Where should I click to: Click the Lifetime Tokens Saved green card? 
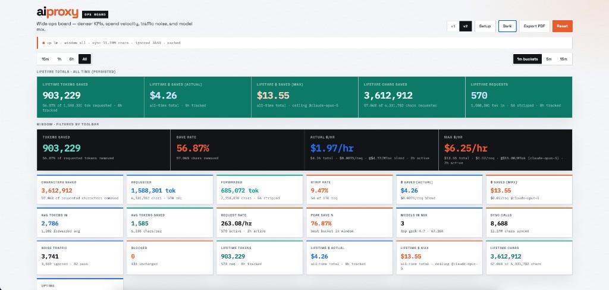[x=90, y=97]
